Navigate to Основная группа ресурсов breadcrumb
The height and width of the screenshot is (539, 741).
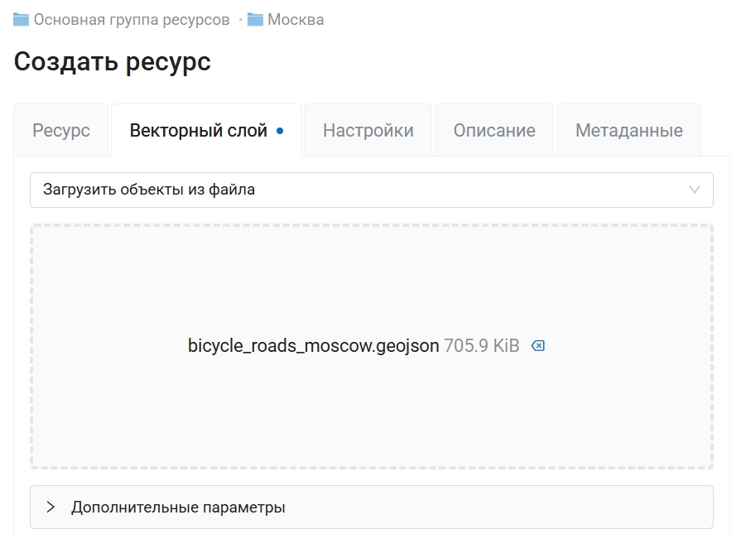click(x=132, y=20)
